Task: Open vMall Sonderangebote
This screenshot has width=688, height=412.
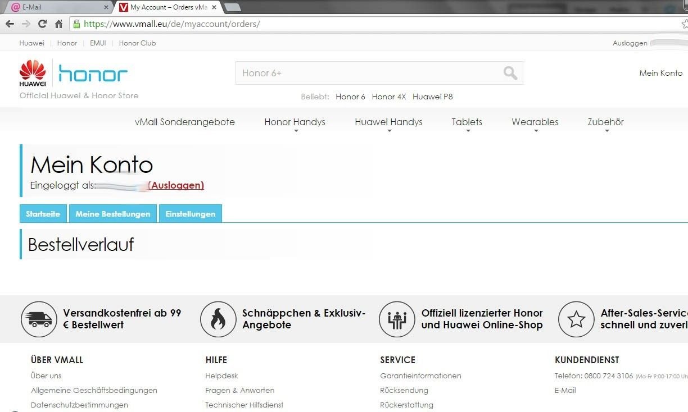Action: coord(185,122)
